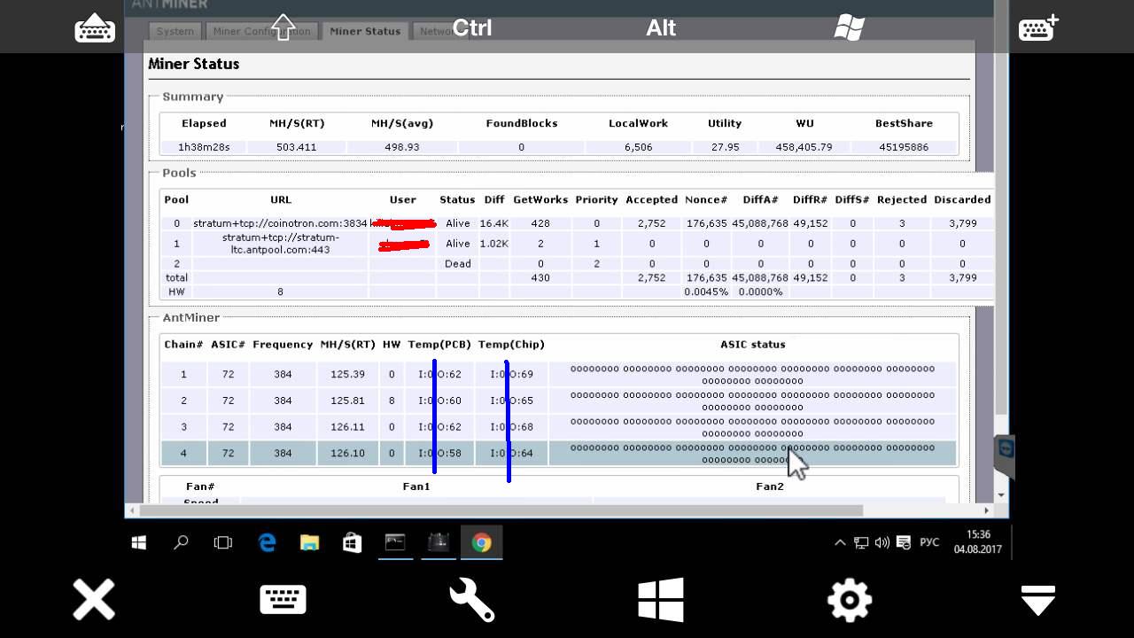Click the chain 2 hashrate 125.81
This screenshot has width=1134, height=638.
coord(347,401)
